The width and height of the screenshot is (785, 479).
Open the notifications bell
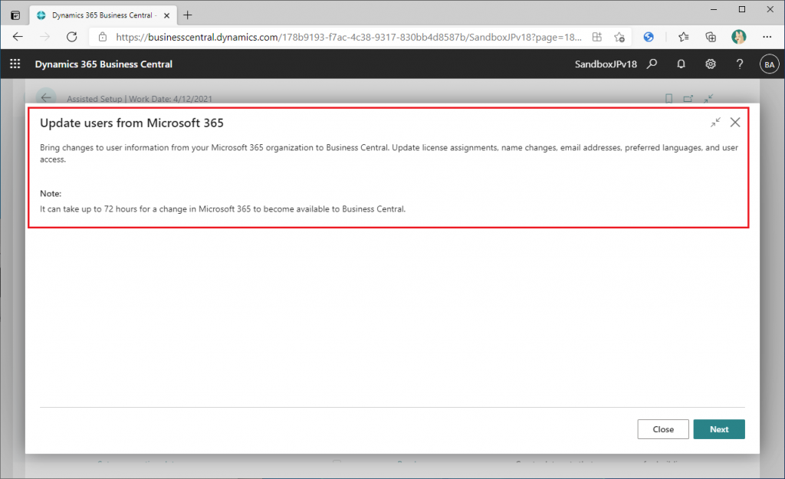tap(681, 64)
